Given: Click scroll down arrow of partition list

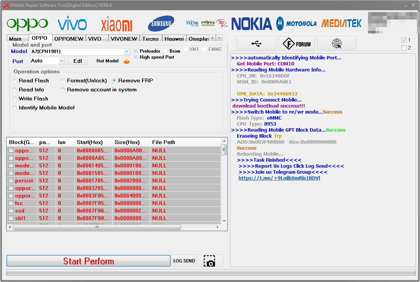Looking at the screenshot, I should (224, 221).
